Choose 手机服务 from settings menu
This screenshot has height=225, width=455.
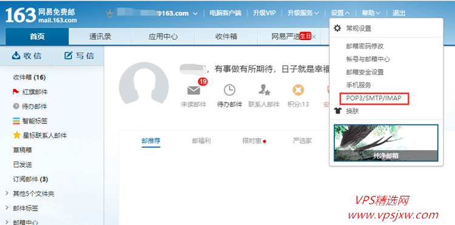359,85
